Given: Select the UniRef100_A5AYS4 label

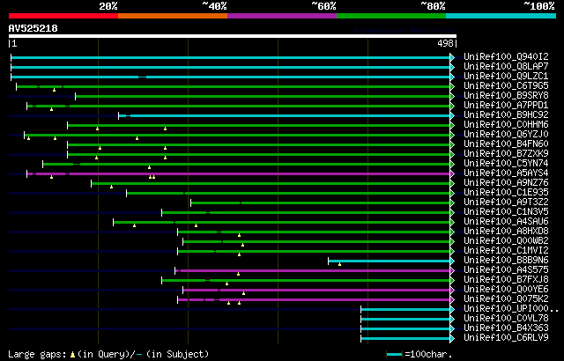Looking at the screenshot, I should (506, 173).
